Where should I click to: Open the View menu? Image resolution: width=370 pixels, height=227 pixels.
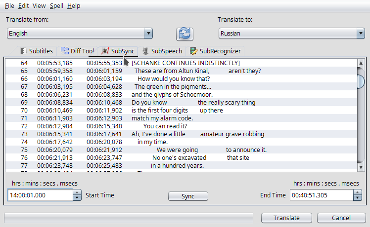click(x=39, y=5)
